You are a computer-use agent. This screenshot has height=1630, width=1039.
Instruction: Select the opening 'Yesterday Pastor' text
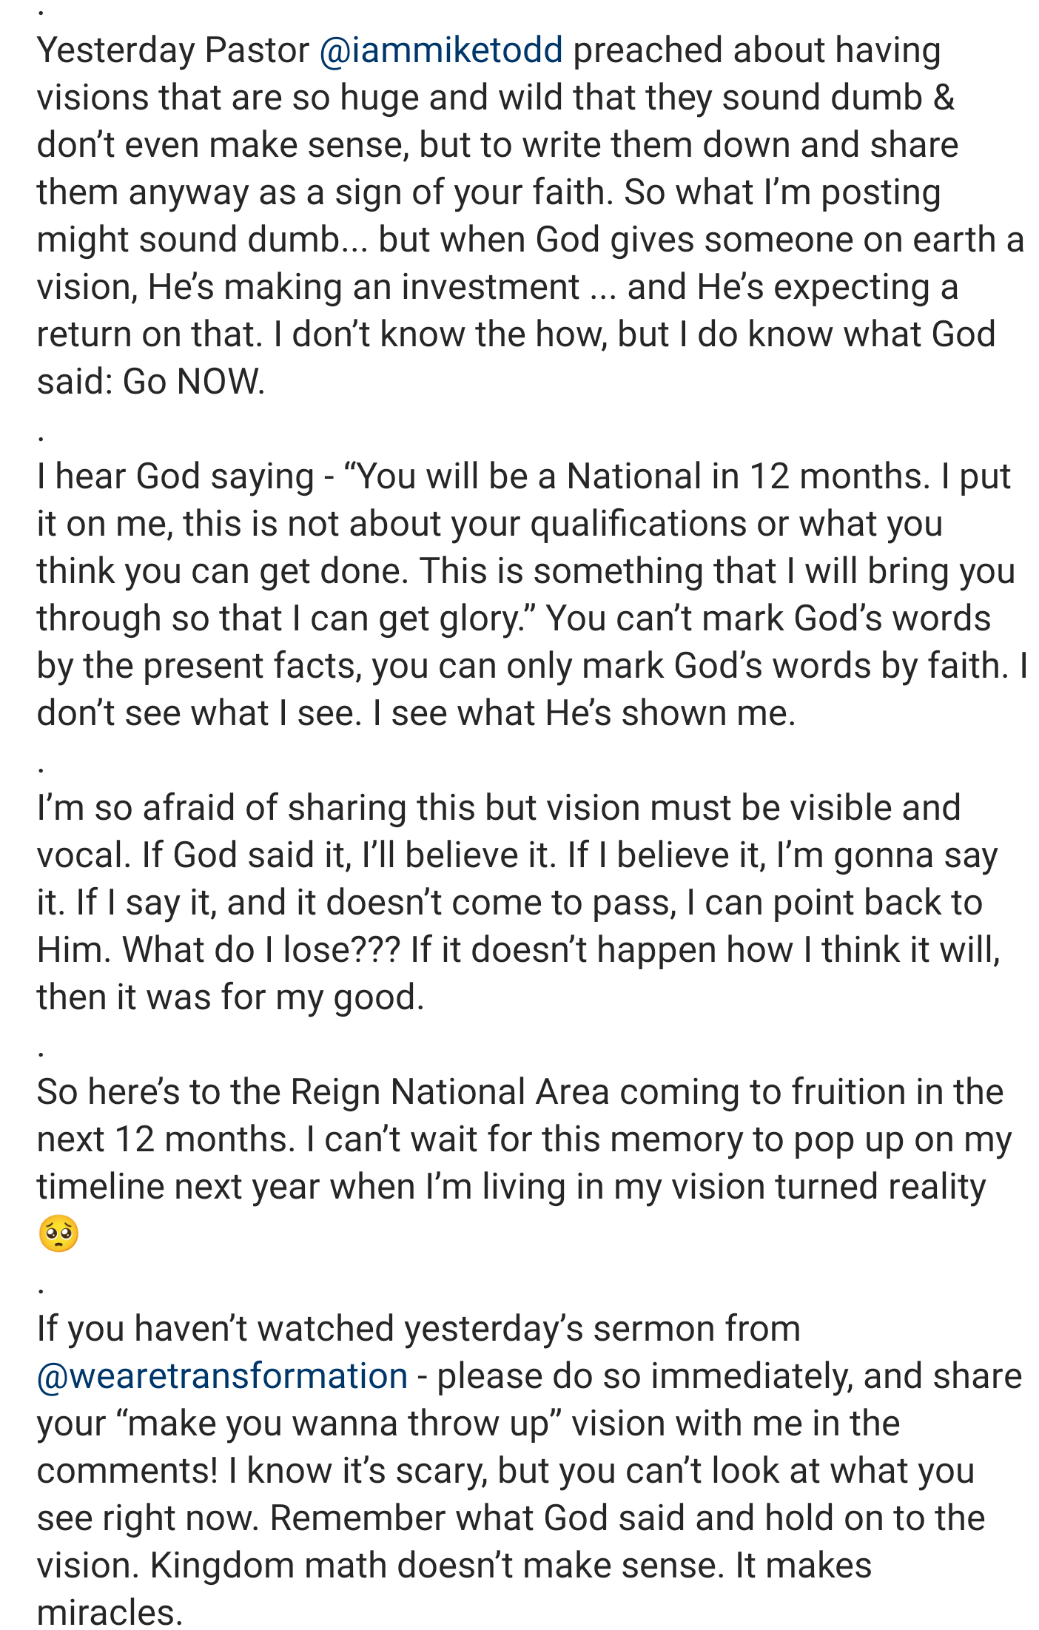pyautogui.click(x=173, y=51)
